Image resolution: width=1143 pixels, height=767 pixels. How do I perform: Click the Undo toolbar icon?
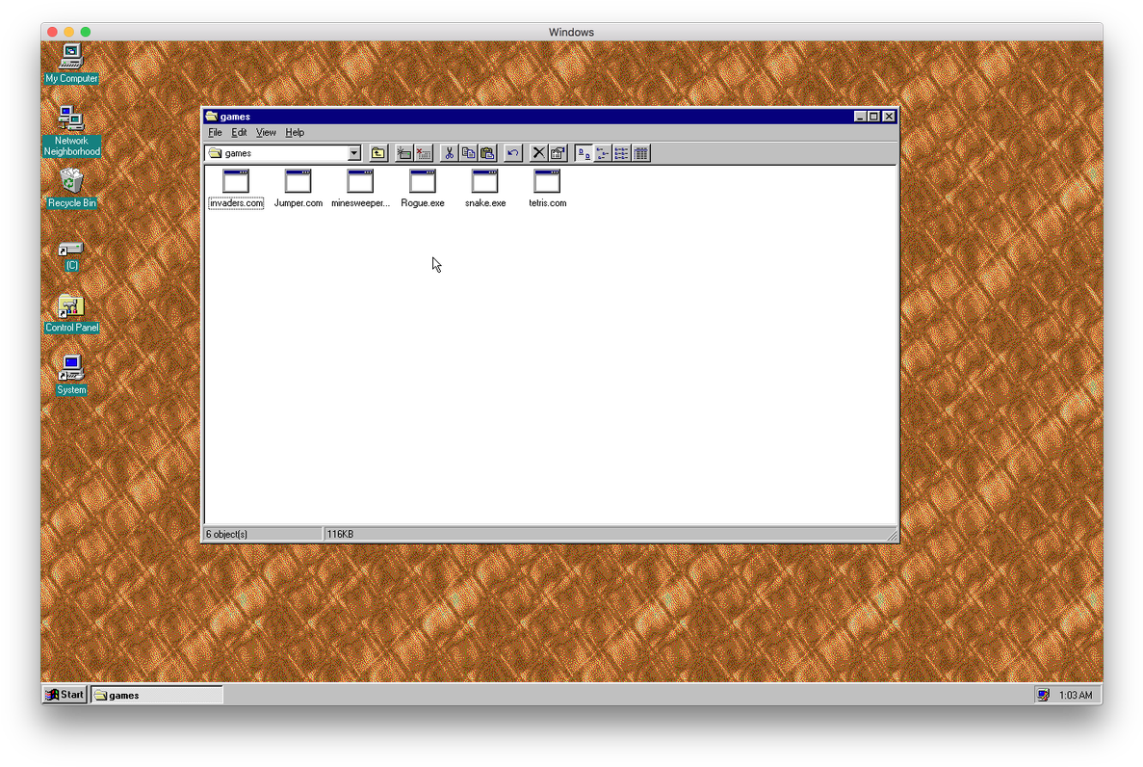coord(513,153)
